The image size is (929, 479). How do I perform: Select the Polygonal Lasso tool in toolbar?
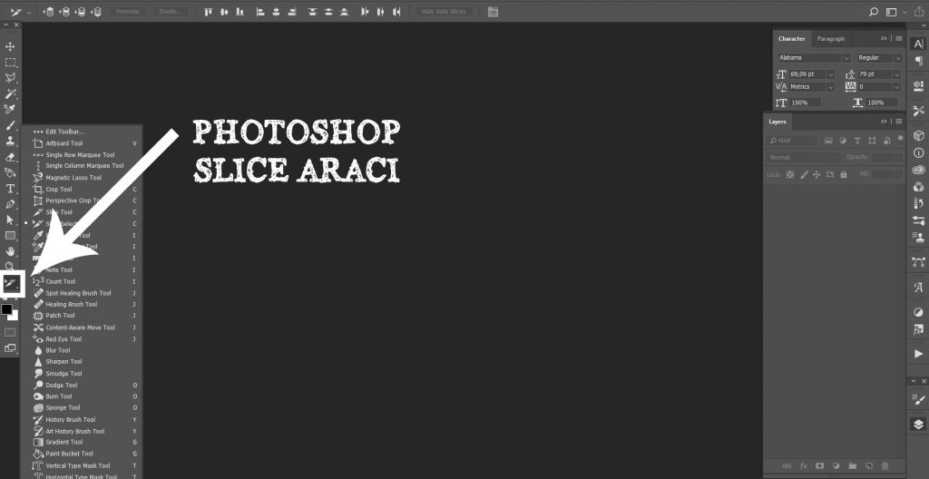(10, 78)
